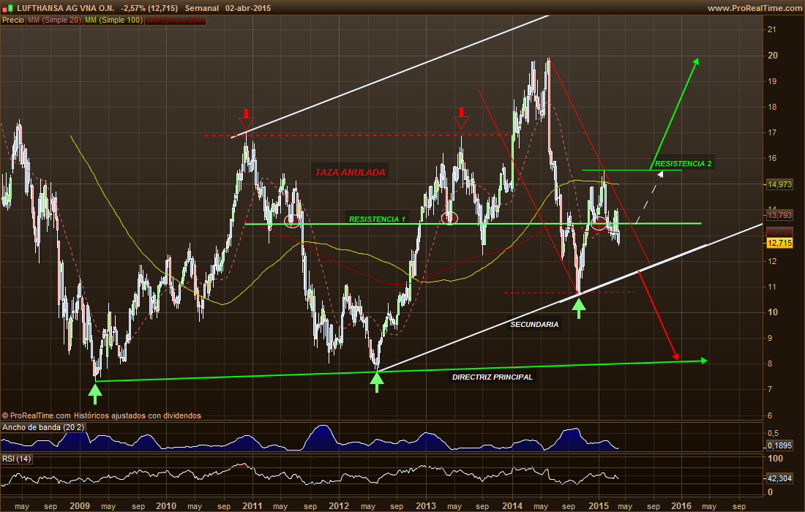805x512 pixels.
Task: Click the 21 level on the price scale
Action: [771, 30]
